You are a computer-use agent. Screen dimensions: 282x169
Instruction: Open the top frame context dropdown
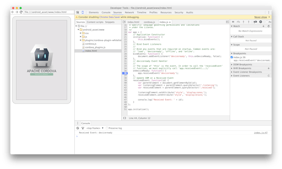point(95,128)
